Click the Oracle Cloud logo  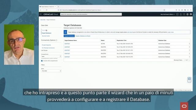51,14
